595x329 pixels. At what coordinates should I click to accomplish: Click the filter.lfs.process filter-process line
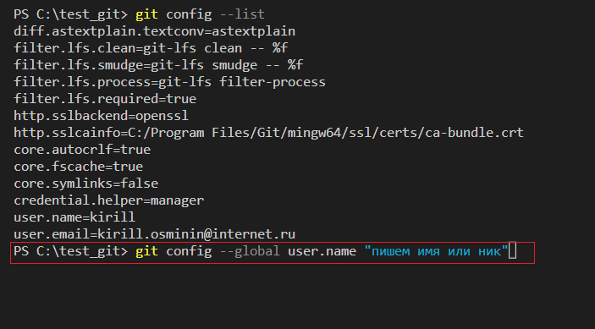[x=169, y=82]
